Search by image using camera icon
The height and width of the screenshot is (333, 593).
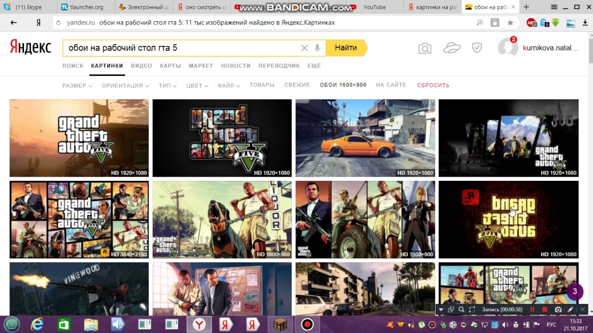[425, 48]
